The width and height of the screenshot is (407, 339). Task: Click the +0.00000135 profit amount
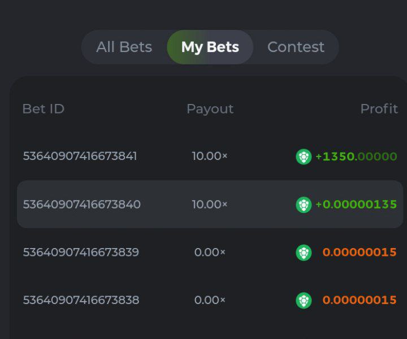tap(356, 205)
